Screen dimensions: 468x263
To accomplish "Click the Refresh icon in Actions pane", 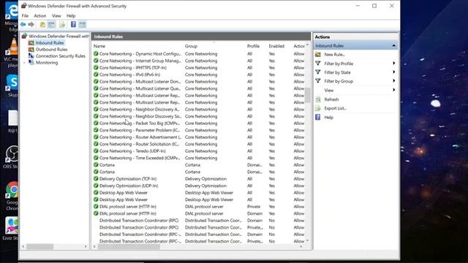I will tap(318, 99).
